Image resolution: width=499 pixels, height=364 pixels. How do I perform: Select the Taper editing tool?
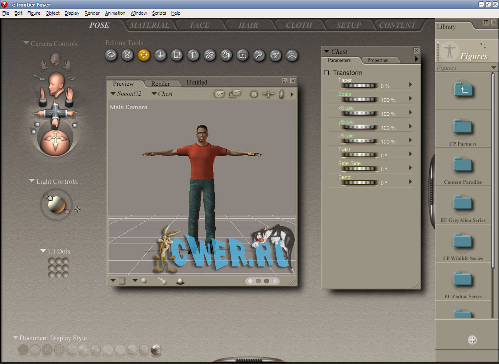193,55
